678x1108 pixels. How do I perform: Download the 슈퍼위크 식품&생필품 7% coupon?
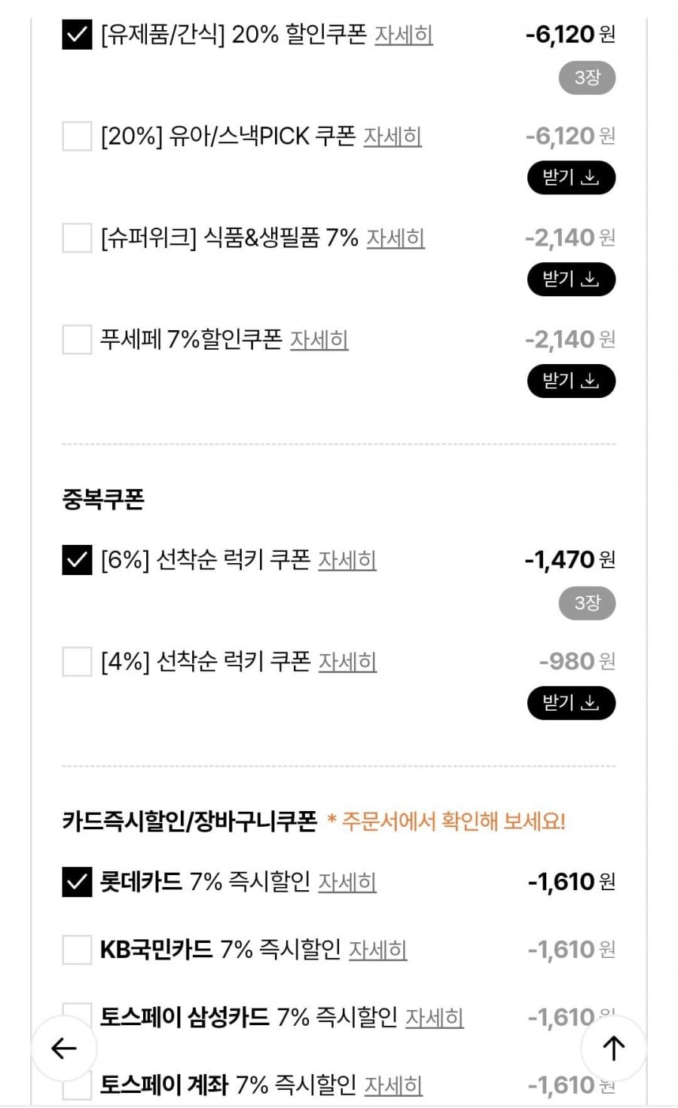click(571, 280)
